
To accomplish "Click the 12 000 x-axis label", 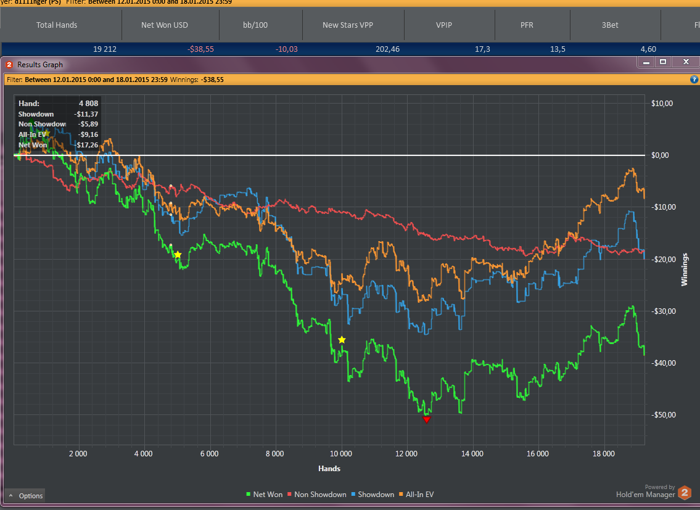I will pyautogui.click(x=406, y=454).
